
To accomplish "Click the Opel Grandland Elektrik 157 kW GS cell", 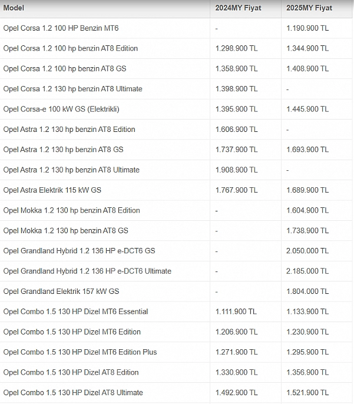I will click(61, 292).
